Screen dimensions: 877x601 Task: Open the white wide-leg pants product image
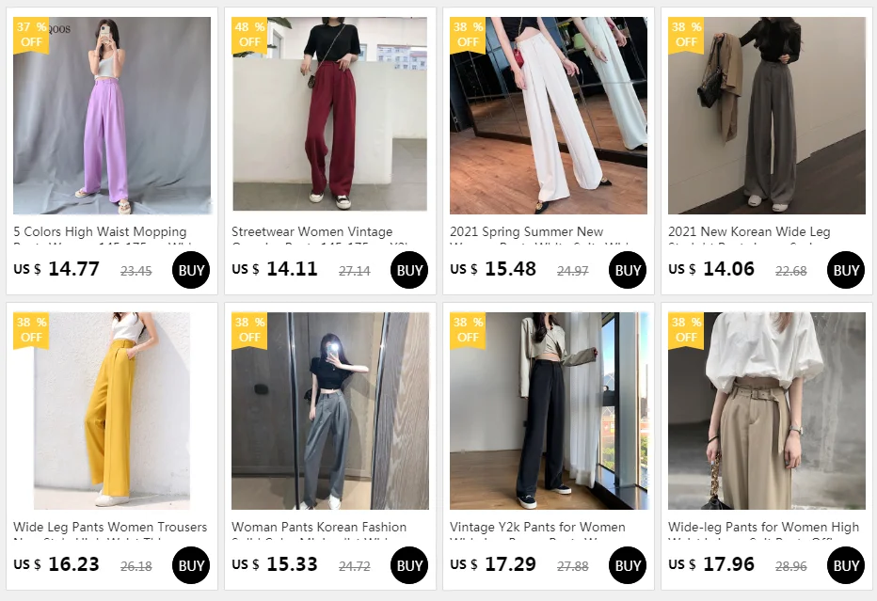coord(548,116)
